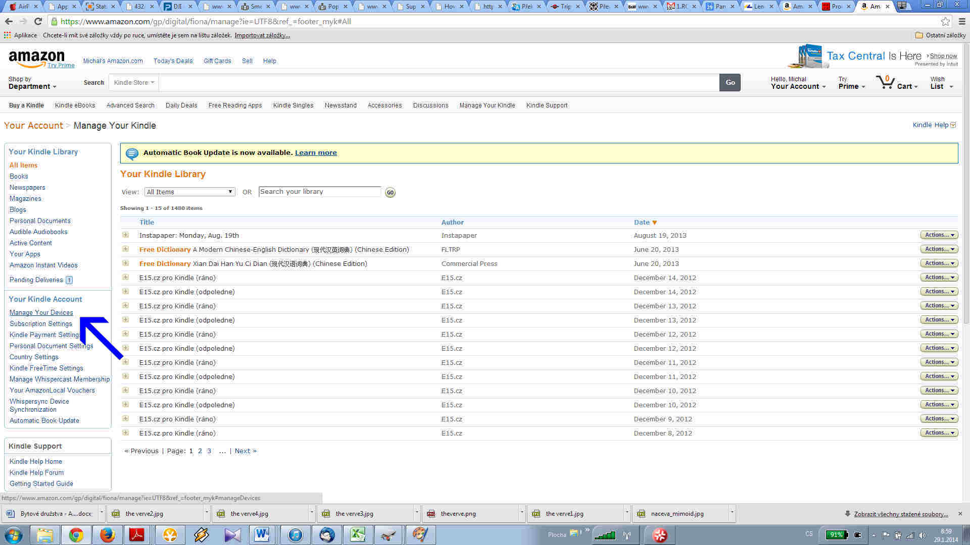Open Visual Studio taskbar icon
Screen dimensions: 970x545
coord(232,535)
